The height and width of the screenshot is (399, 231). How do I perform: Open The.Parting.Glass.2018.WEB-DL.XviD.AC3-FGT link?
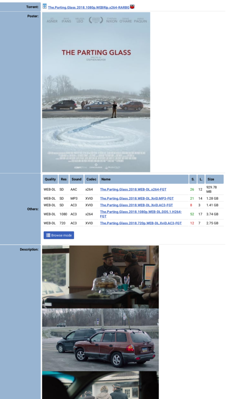click(136, 205)
